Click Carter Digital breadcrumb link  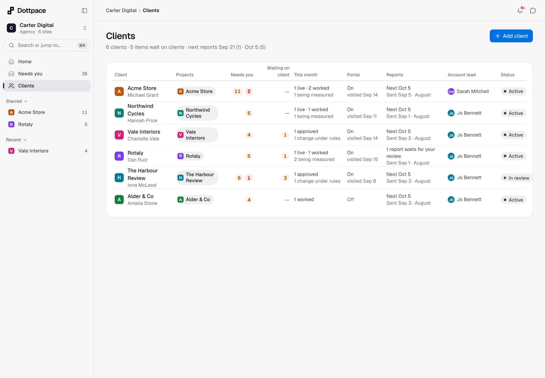(121, 10)
